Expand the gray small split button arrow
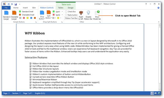Screen dimensions: 164x98 55,18
